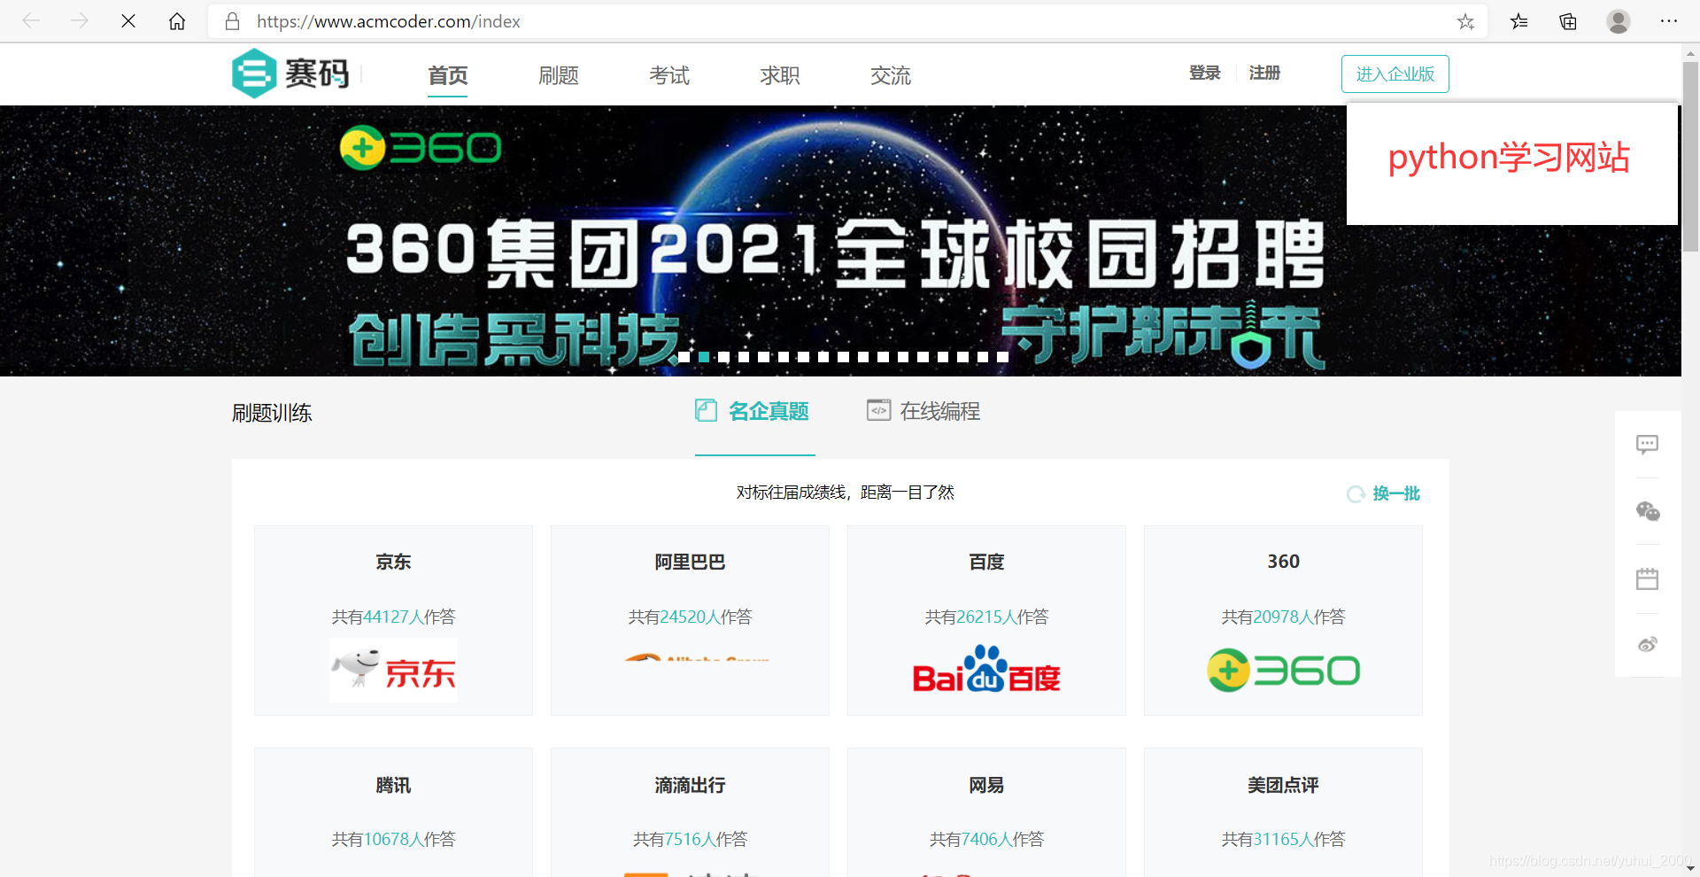This screenshot has width=1700, height=877.
Task: Click the 进入企业版 button
Action: pos(1395,74)
